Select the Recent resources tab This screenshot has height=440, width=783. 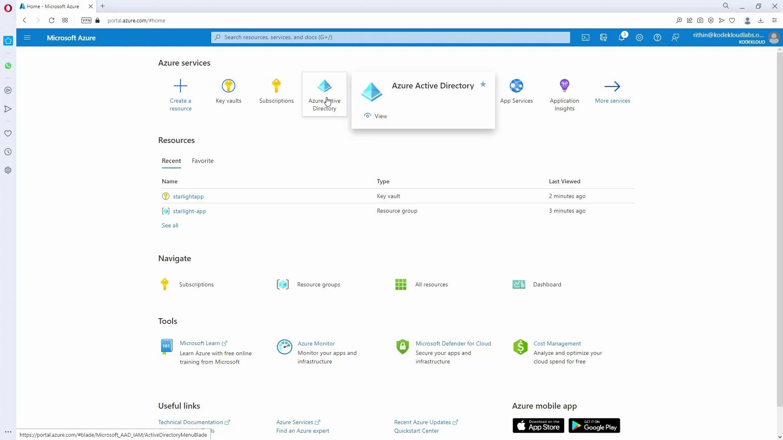click(x=171, y=161)
